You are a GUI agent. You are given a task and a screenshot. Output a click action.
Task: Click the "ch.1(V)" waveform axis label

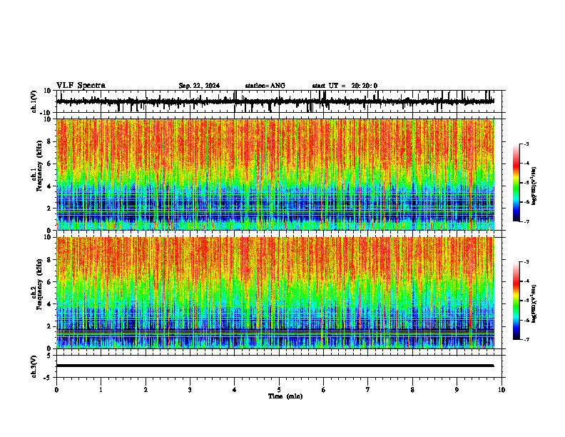[x=34, y=101]
